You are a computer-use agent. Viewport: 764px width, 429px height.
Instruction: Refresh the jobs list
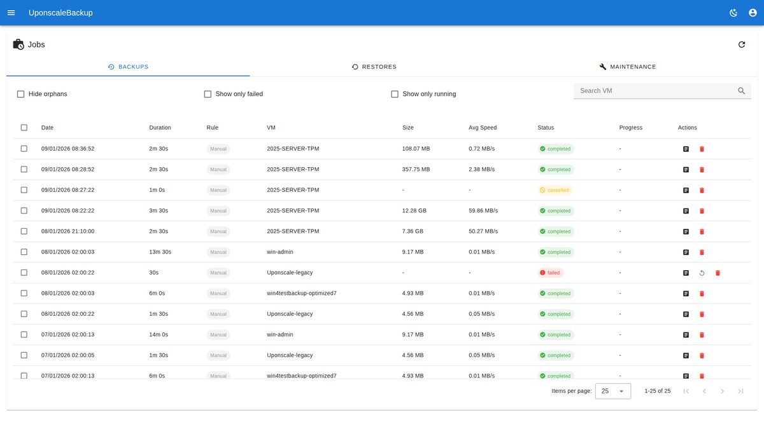(741, 44)
